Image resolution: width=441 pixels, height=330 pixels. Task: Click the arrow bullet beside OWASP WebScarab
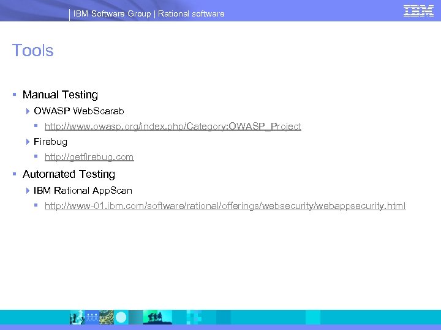tap(28, 111)
